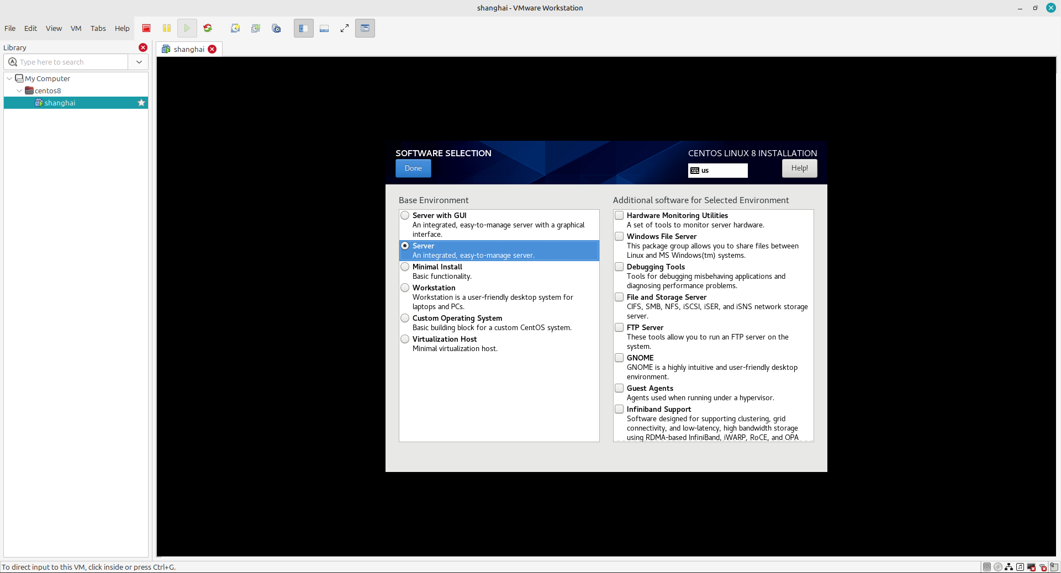
Task: Click the Done button
Action: (413, 168)
